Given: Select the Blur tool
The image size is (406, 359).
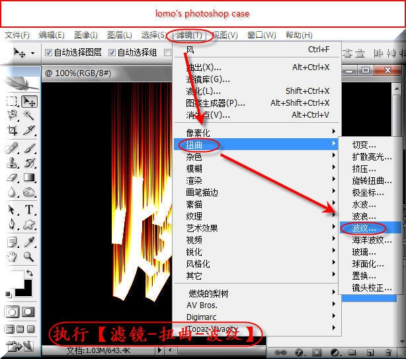Looking at the screenshot, I should pyautogui.click(x=11, y=192).
